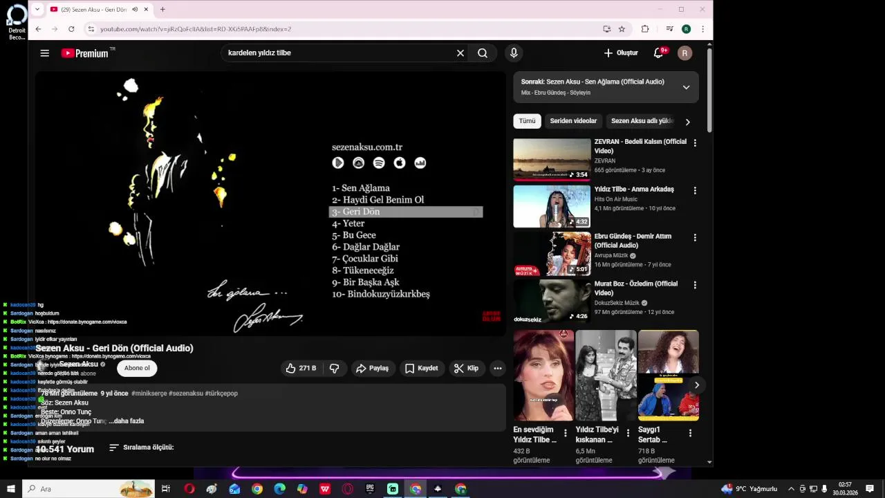This screenshot has width=885, height=498.
Task: Go to the YouTube Premium home logo
Action: (x=85, y=53)
